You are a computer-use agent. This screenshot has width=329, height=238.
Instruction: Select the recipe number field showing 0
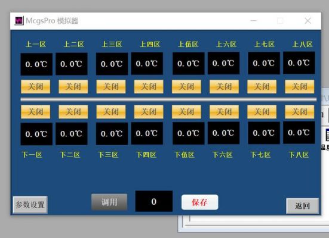pyautogui.click(x=154, y=201)
